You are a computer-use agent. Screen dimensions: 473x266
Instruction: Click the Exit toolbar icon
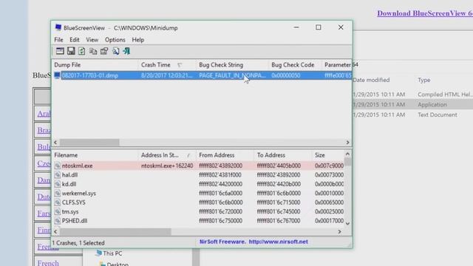[126, 51]
